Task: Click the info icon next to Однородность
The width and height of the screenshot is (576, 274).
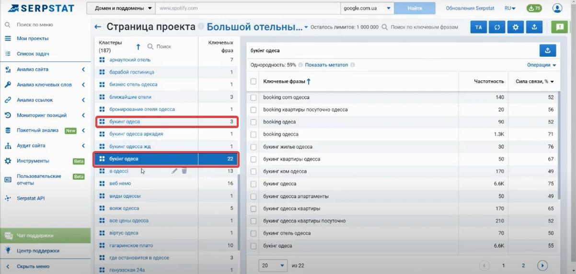Action: (x=300, y=65)
